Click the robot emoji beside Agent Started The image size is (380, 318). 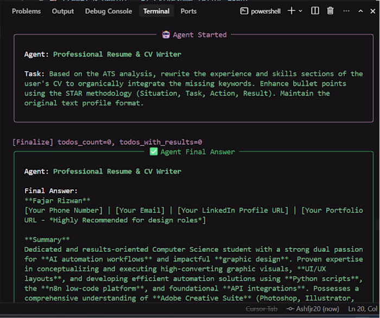pyautogui.click(x=166, y=35)
